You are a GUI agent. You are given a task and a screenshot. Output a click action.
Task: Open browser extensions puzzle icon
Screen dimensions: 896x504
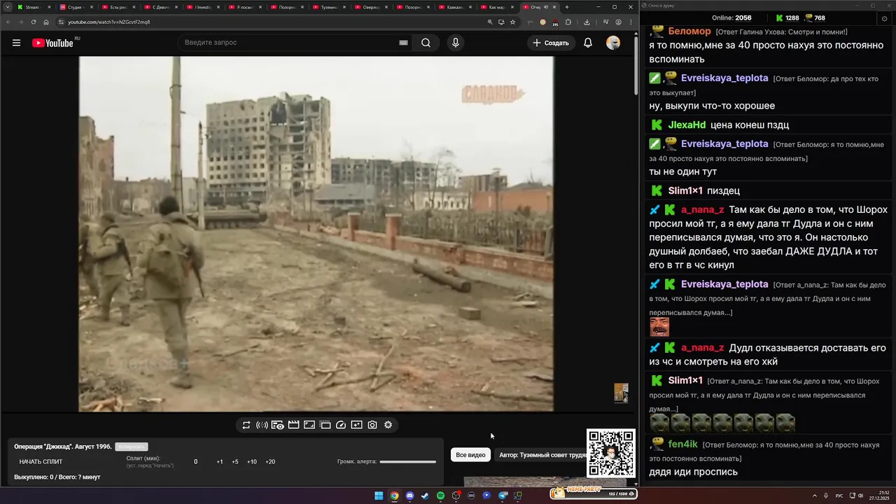tap(568, 22)
